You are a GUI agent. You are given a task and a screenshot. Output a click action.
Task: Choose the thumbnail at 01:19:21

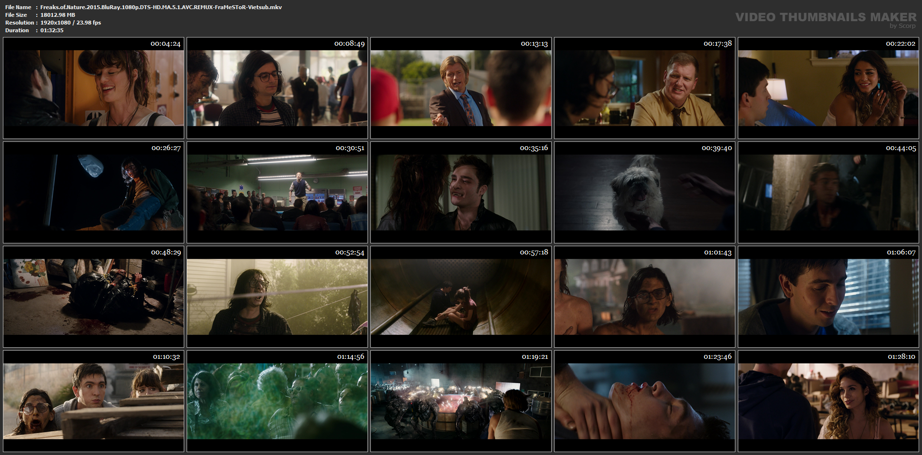tap(461, 401)
